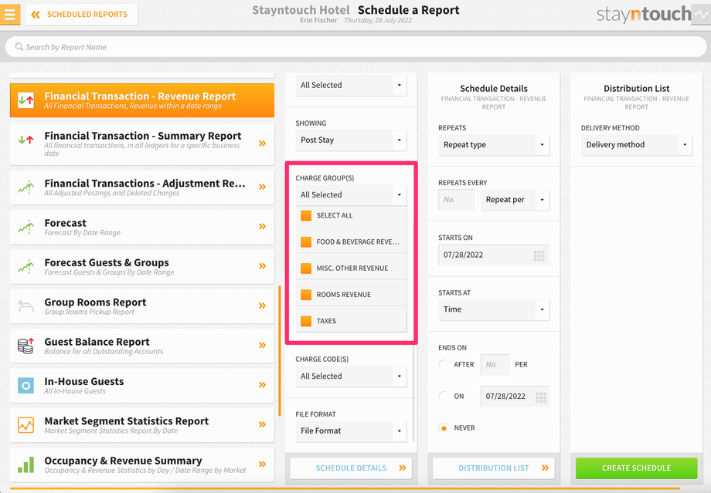The width and height of the screenshot is (711, 493).
Task: Open the Showing dropdown set to Post Stay
Action: pos(351,140)
